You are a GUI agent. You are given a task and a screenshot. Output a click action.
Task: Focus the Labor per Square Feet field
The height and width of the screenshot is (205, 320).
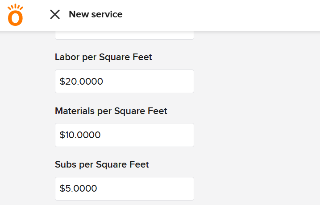124,82
